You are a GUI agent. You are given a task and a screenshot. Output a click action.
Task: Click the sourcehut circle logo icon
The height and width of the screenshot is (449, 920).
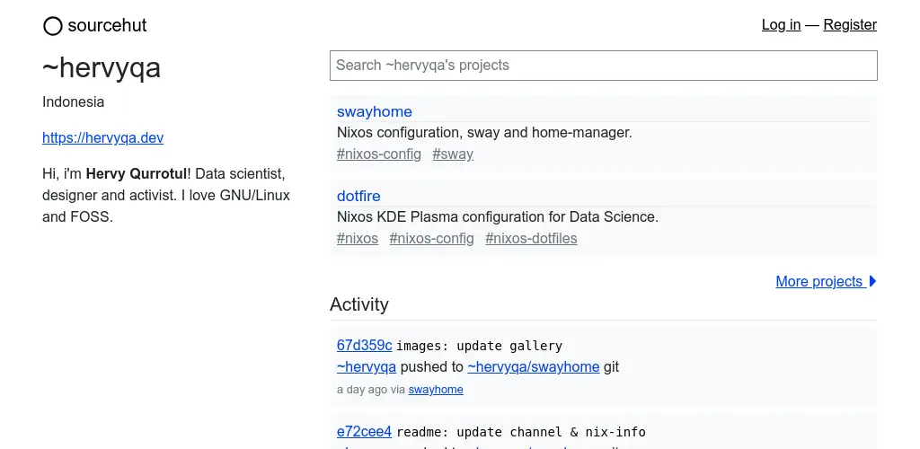tap(52, 26)
